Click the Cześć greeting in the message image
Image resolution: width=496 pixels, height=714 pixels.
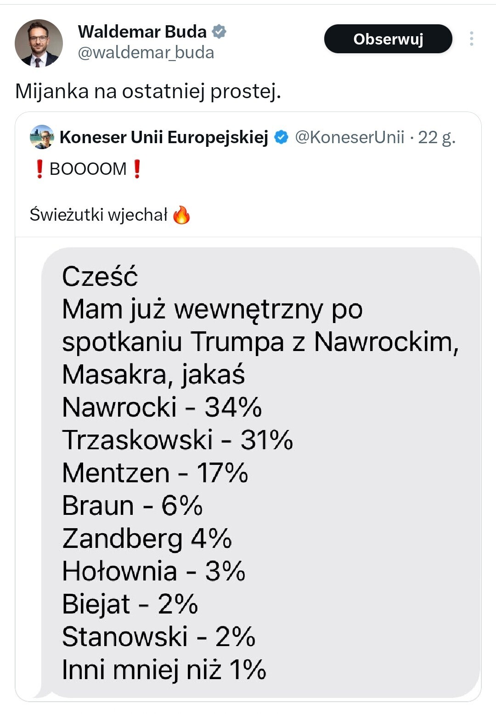pyautogui.click(x=100, y=277)
